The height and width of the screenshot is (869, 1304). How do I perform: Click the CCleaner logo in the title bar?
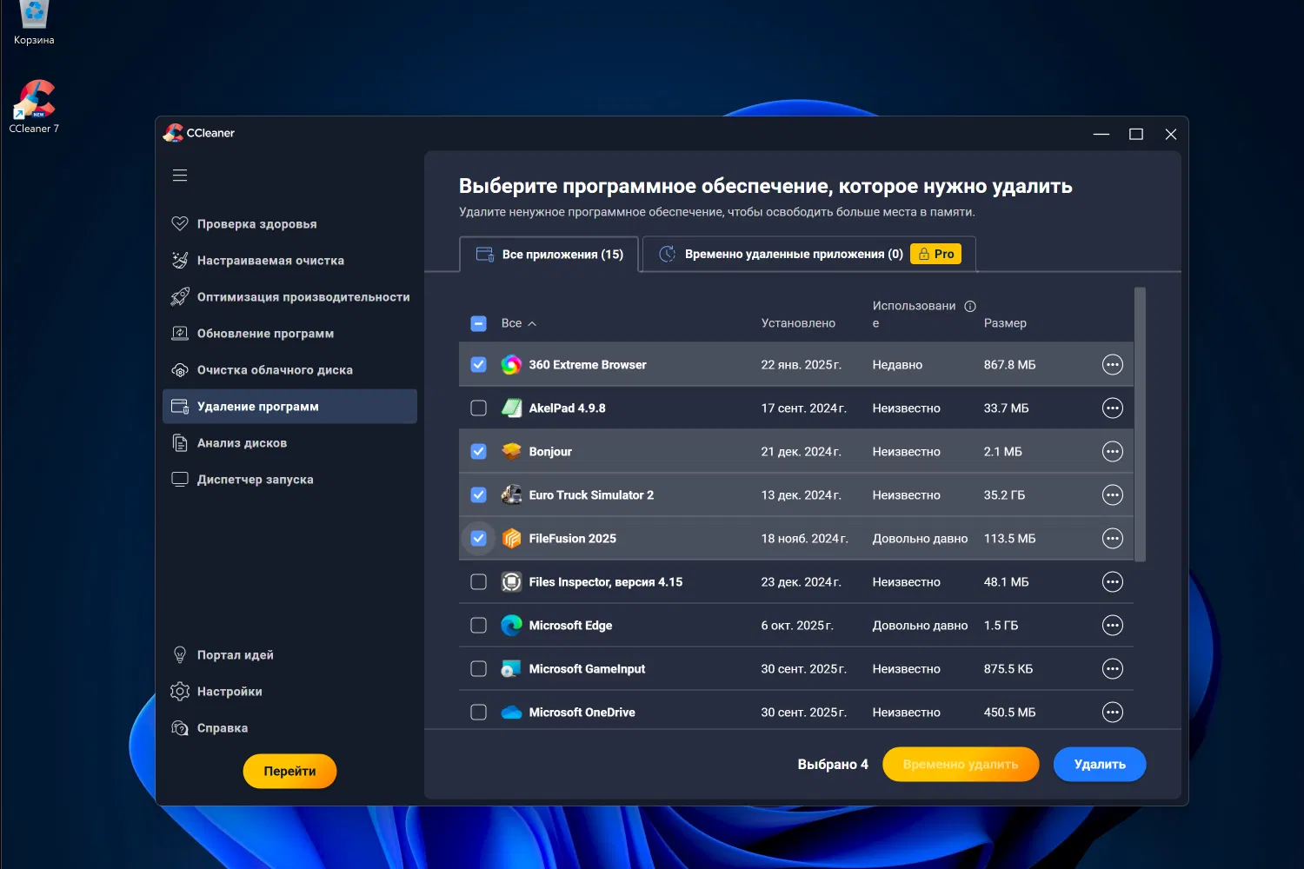pos(174,133)
